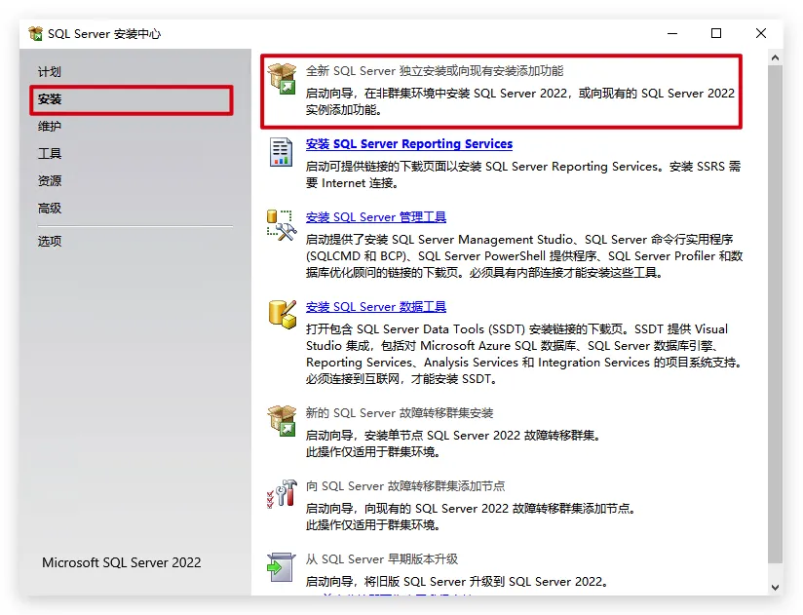Click the add node to cluster icon

tap(282, 493)
